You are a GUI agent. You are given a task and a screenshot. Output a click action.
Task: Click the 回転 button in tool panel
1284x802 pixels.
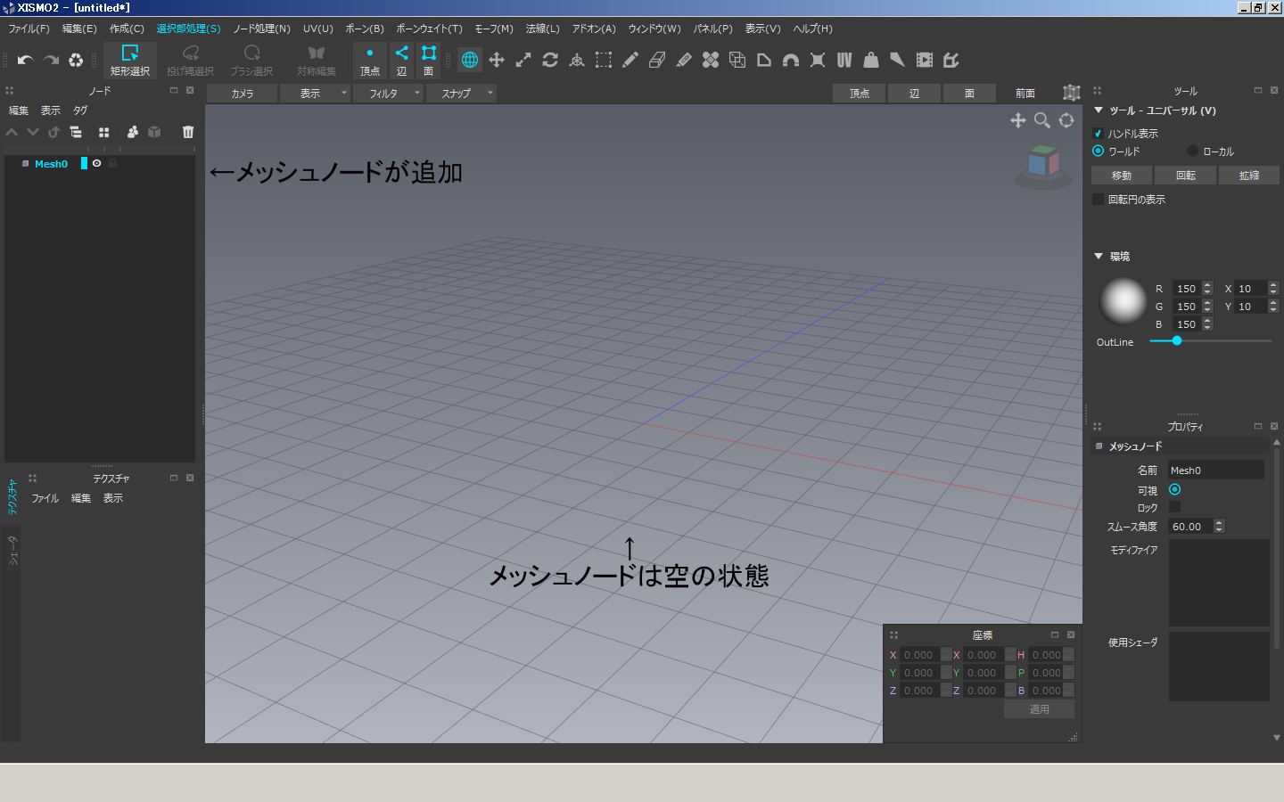[1185, 175]
